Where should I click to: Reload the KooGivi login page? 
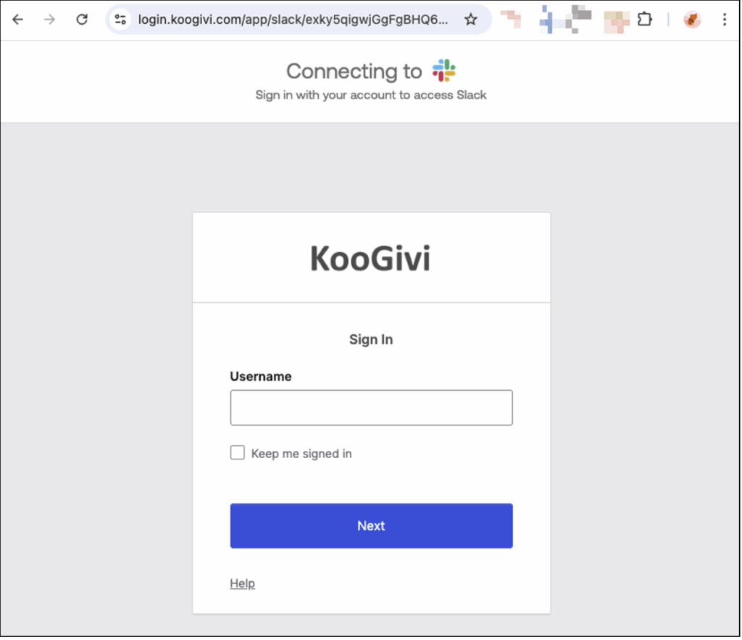tap(81, 20)
